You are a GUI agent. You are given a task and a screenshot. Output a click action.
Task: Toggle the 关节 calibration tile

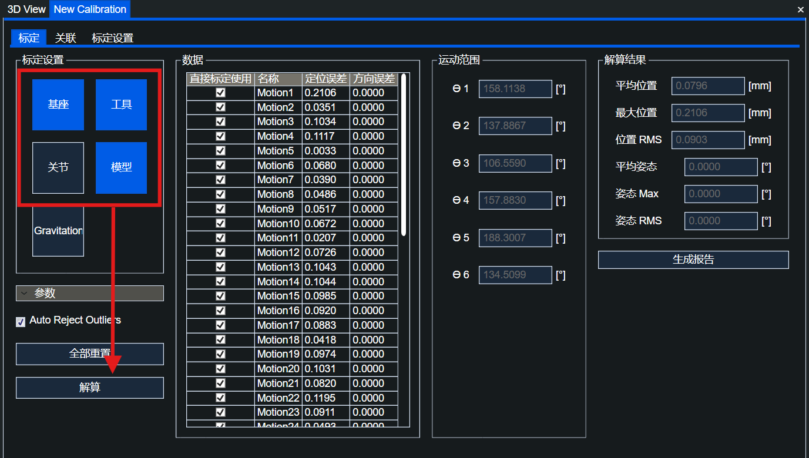pyautogui.click(x=58, y=167)
